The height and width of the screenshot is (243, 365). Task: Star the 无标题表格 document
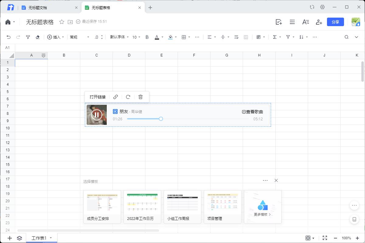62,22
